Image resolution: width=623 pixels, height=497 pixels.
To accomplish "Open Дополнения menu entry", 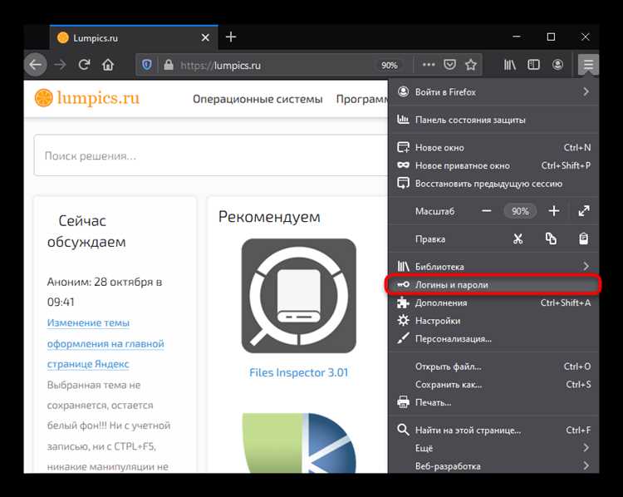I will (493, 303).
